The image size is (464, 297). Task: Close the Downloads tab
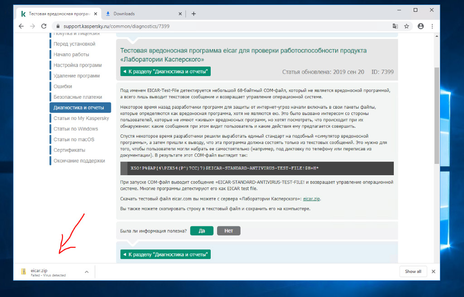(x=180, y=14)
